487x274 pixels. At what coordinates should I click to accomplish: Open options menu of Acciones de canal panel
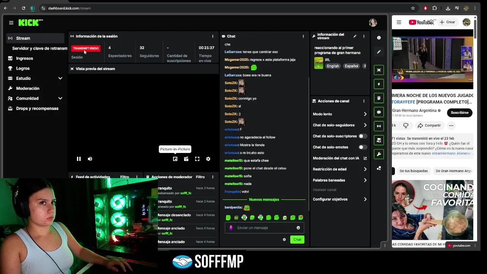coord(364,101)
